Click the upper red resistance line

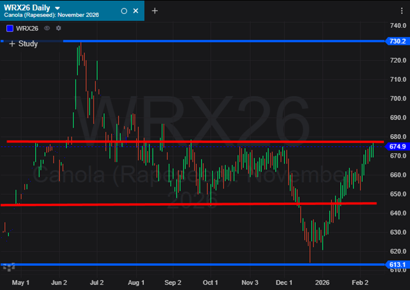[195, 141]
